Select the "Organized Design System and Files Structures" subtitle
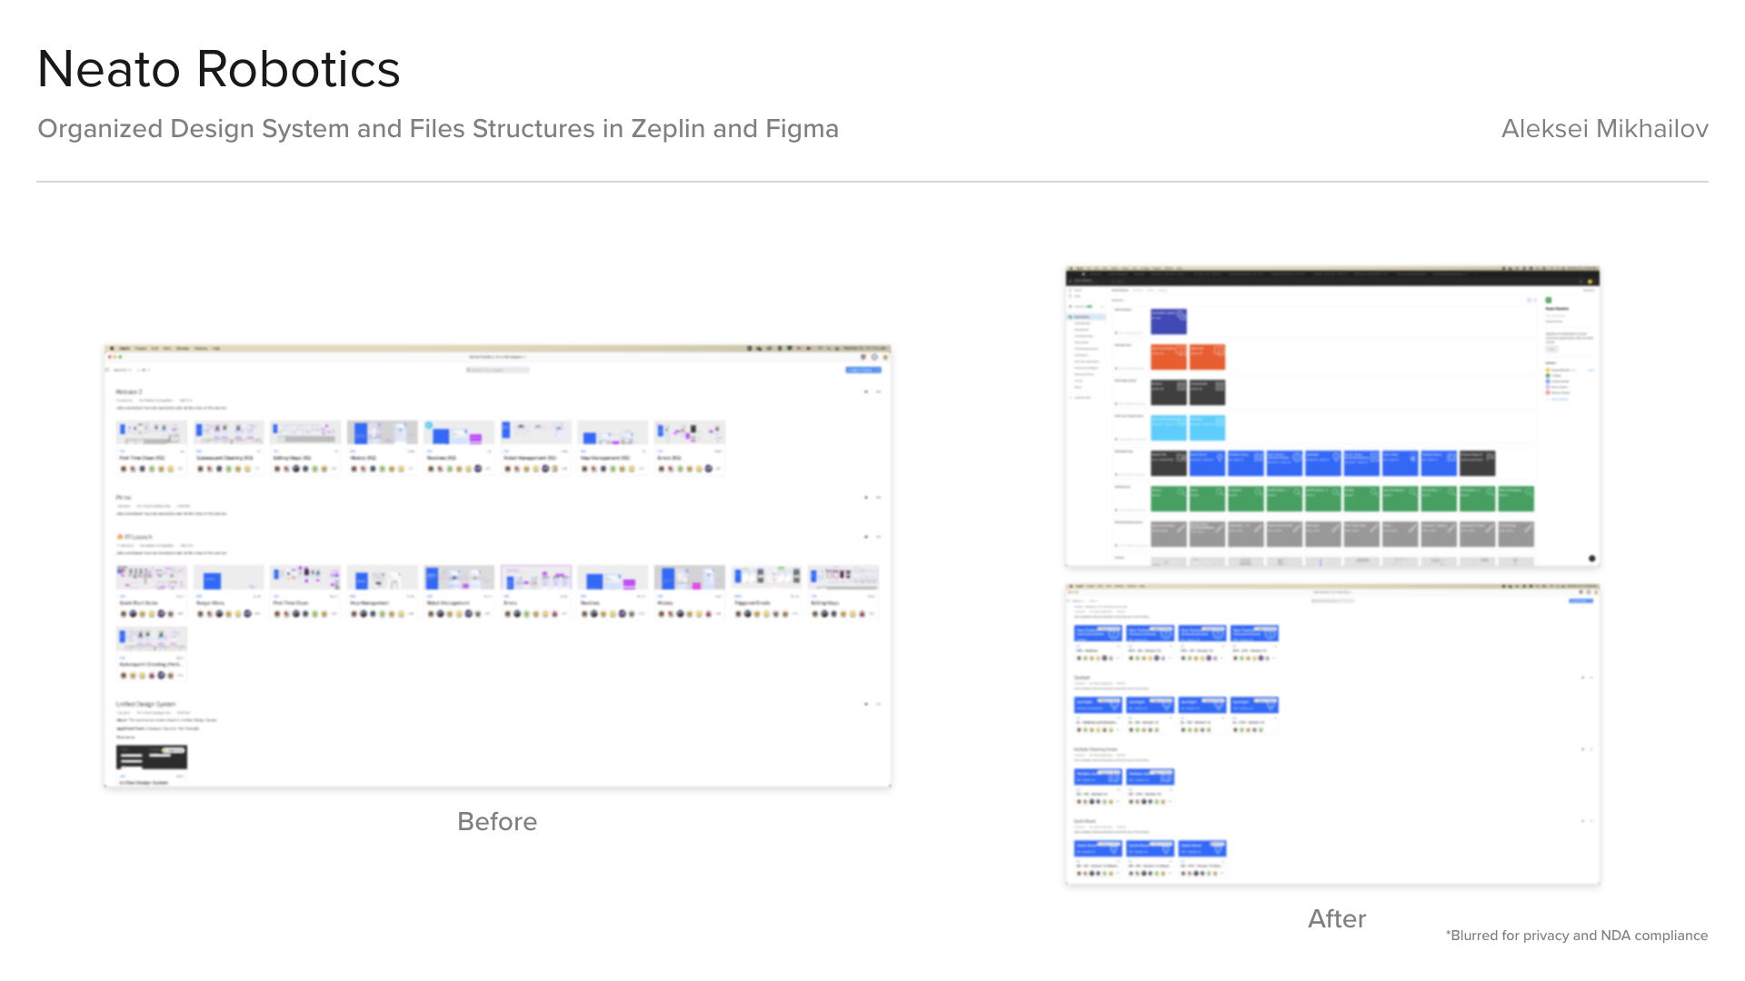The width and height of the screenshot is (1745, 981). (438, 129)
